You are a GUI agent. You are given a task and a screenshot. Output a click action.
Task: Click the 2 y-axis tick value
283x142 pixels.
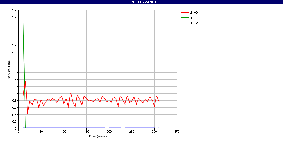[16, 59]
